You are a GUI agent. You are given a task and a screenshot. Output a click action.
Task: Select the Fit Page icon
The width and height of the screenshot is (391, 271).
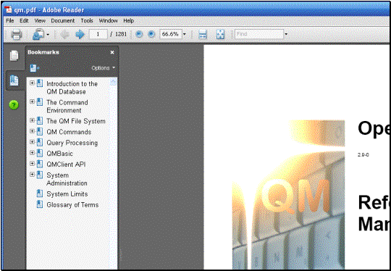tap(220, 35)
